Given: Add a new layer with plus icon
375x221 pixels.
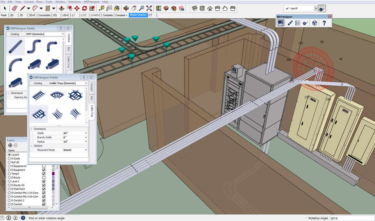Looking at the screenshot, I should 10,145.
